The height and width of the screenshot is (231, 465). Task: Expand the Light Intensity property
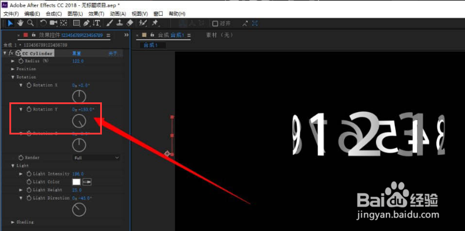(20, 174)
